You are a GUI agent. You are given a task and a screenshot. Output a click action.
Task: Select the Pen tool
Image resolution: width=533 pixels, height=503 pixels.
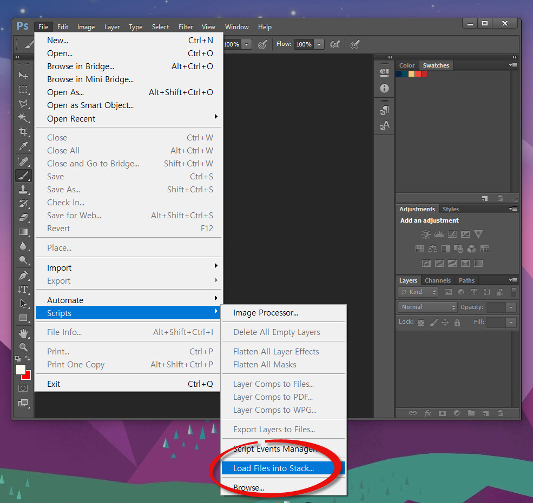tap(23, 275)
